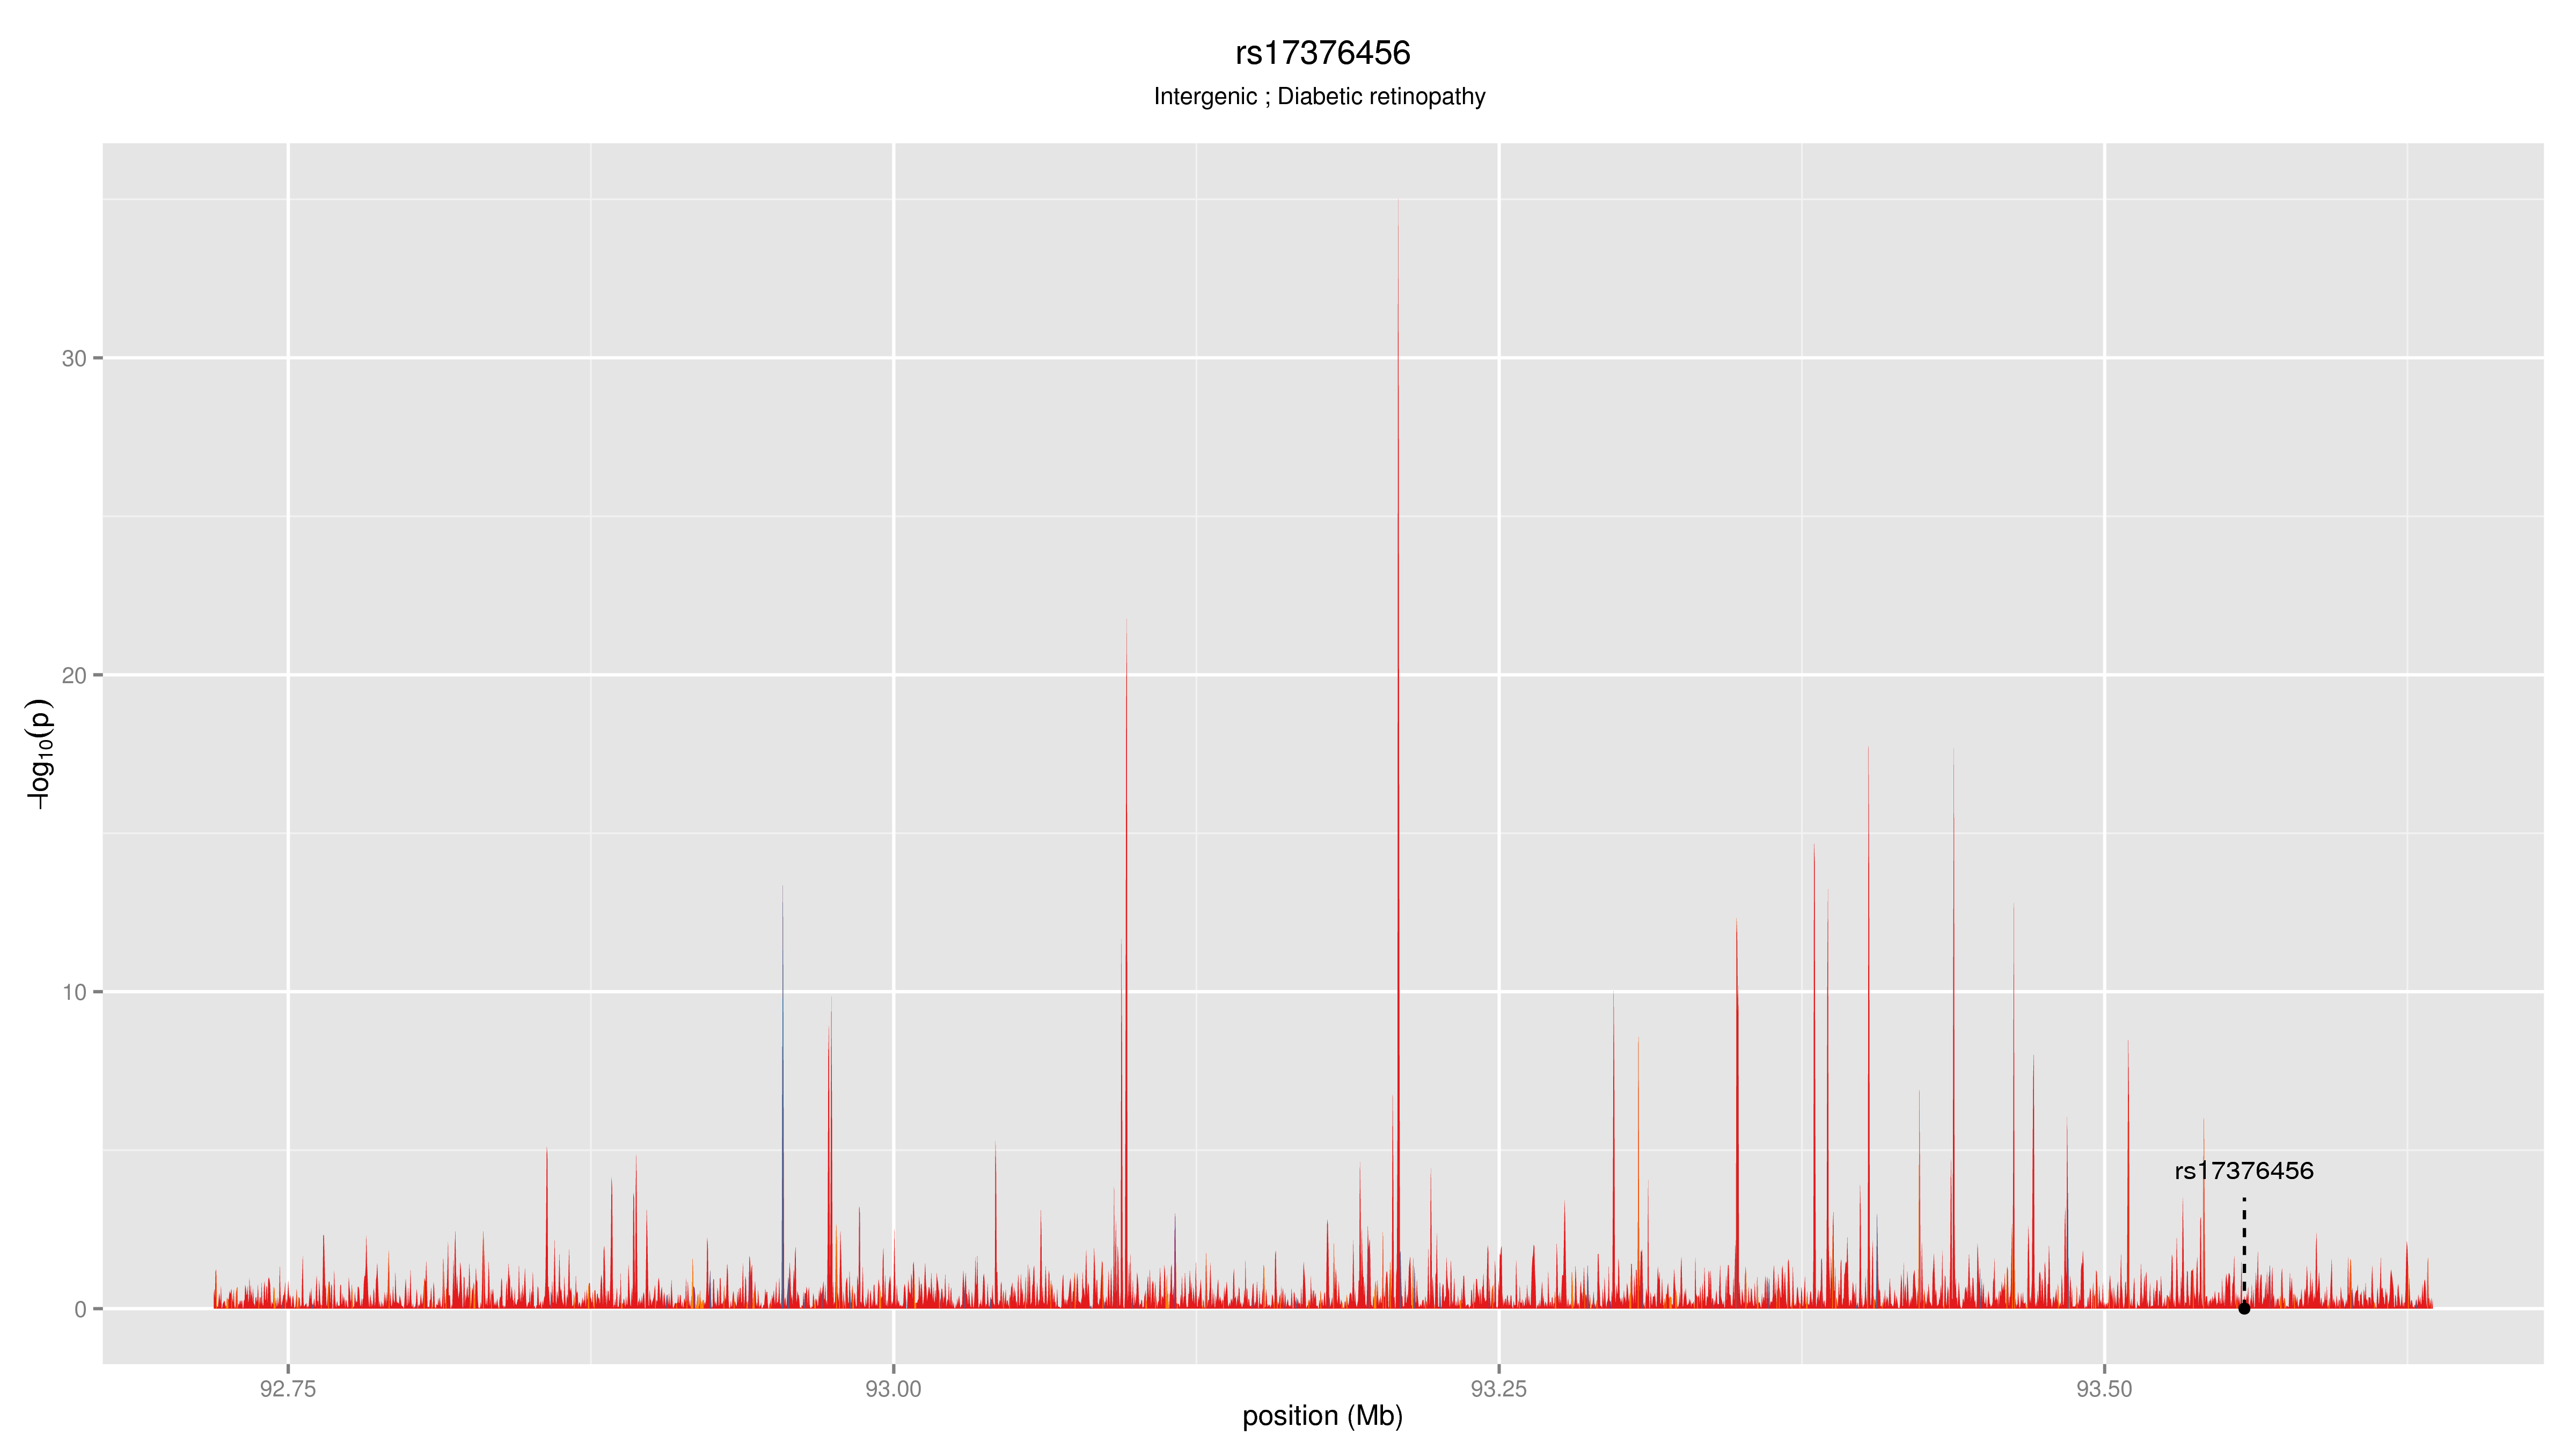Click y-axis tick label 10
This screenshot has width=2576, height=1449.
tap(74, 992)
